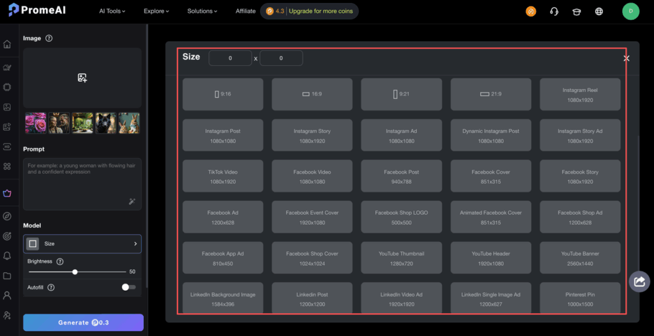Click the Size height input field
Image resolution: width=654 pixels, height=336 pixels.
(x=281, y=58)
